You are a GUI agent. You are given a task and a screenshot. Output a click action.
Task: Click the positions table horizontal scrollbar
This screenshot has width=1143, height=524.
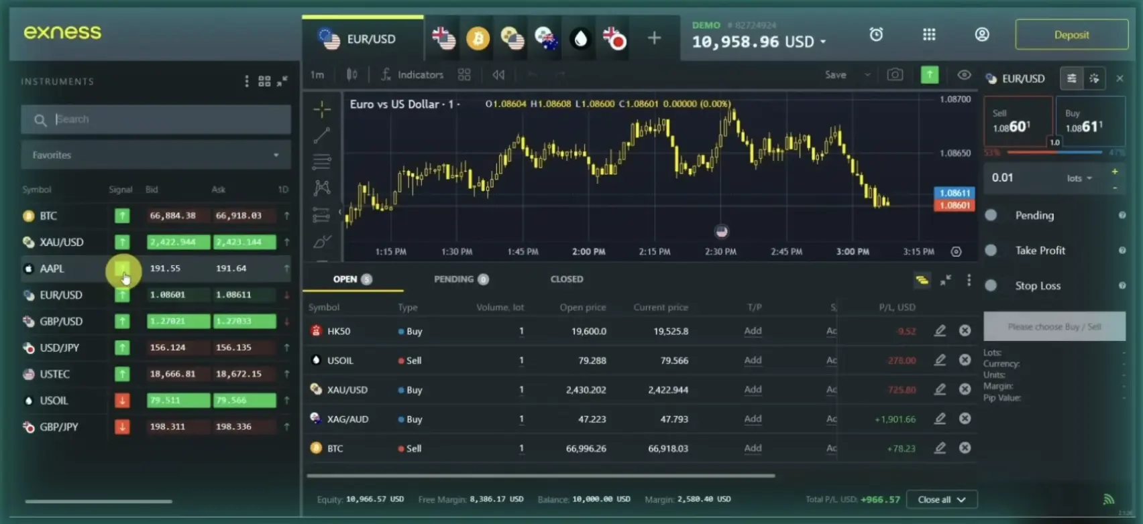541,476
